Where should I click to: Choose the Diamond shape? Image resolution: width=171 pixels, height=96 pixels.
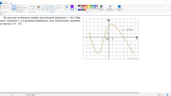coord(44,8)
